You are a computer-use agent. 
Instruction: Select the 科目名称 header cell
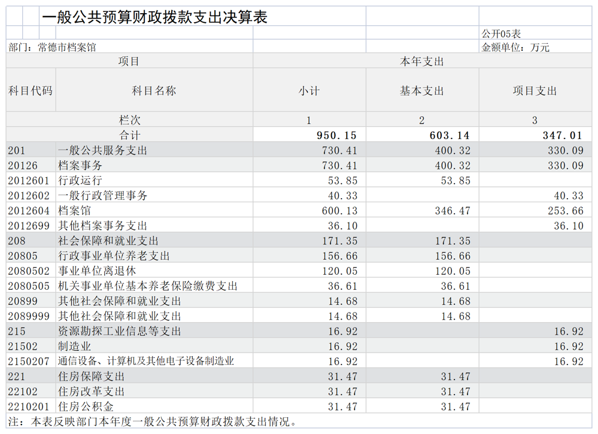(x=154, y=90)
